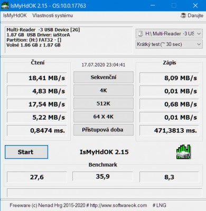Click the Multi-Reader device info text box
This screenshot has height=211, width=206.
69,40
